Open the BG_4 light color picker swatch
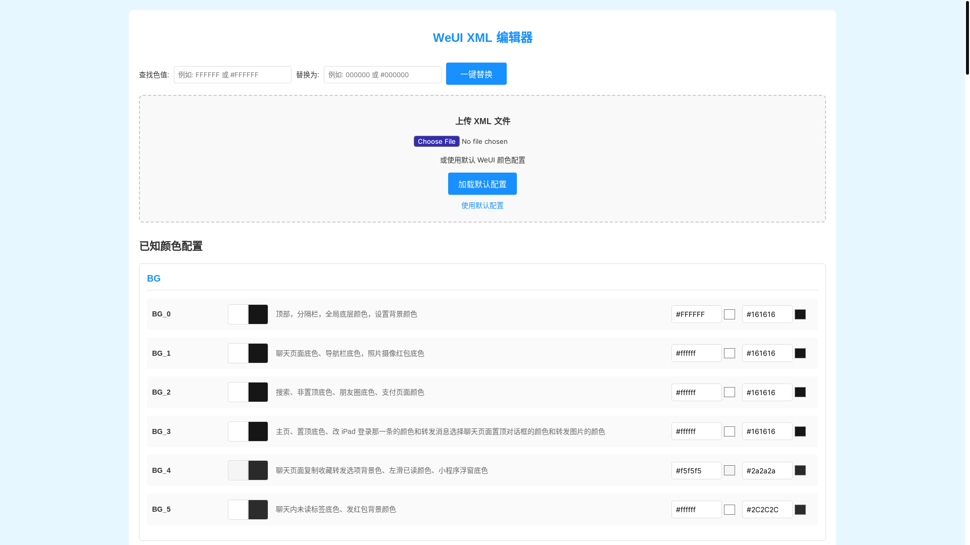This screenshot has height=545, width=970. 730,470
